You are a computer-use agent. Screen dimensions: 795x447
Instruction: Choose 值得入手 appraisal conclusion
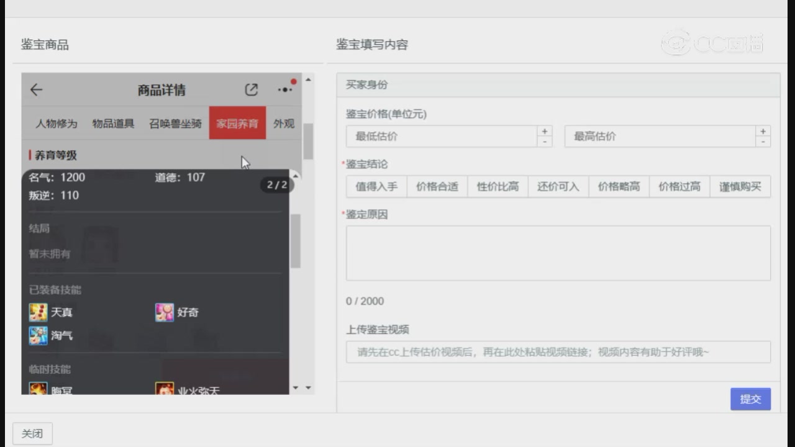click(376, 186)
